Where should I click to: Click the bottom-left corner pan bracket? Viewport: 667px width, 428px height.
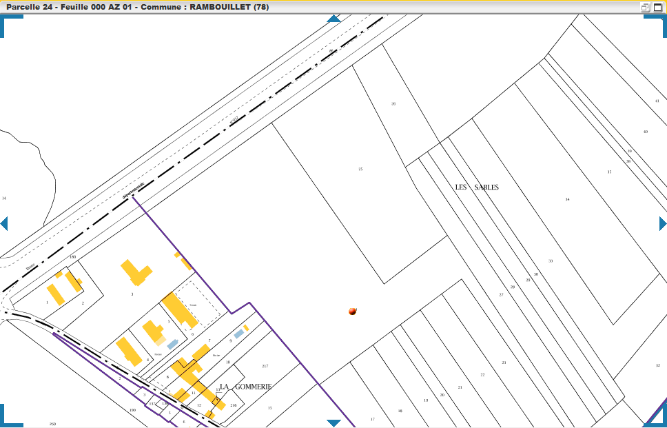tap(10, 418)
